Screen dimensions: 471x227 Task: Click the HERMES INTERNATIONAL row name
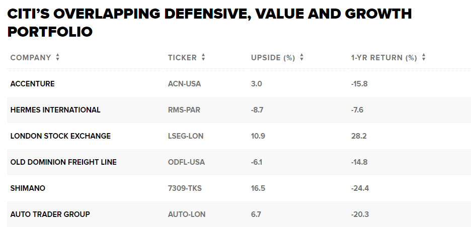(55, 110)
